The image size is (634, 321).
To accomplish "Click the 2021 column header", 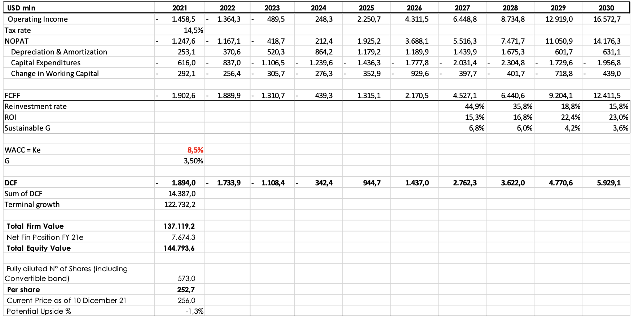I will pos(180,8).
